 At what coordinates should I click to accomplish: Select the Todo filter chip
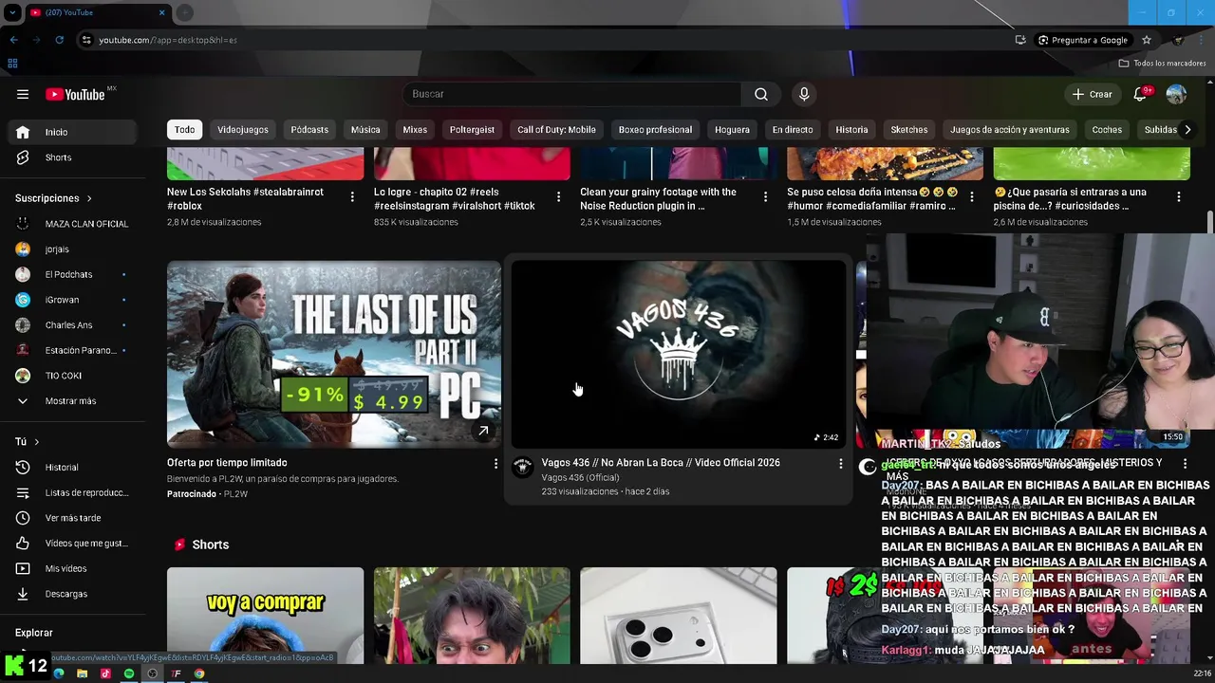pyautogui.click(x=185, y=130)
